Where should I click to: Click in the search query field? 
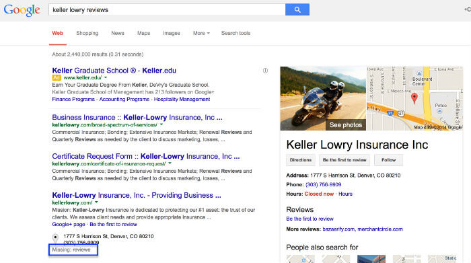[167, 10]
